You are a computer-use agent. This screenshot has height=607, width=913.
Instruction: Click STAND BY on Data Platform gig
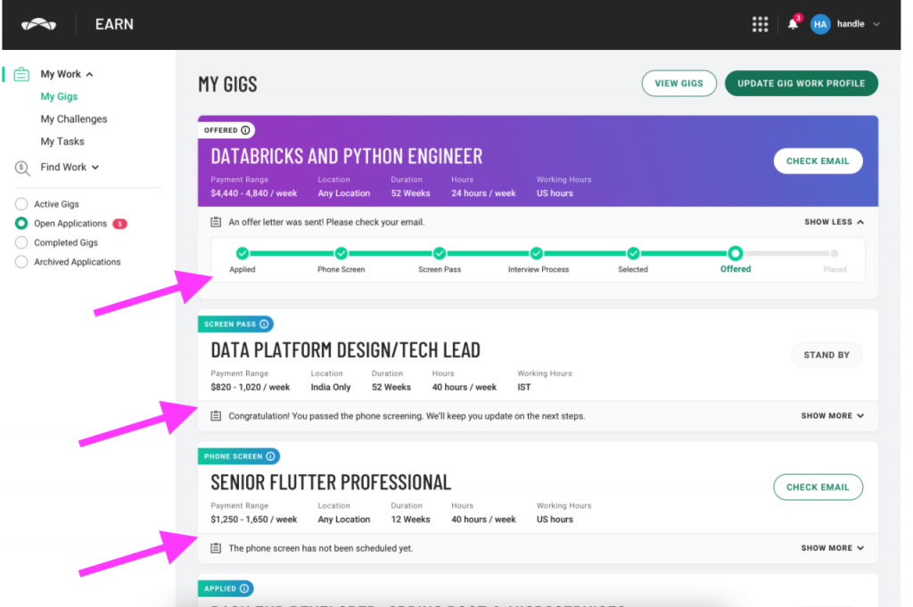[x=827, y=355]
